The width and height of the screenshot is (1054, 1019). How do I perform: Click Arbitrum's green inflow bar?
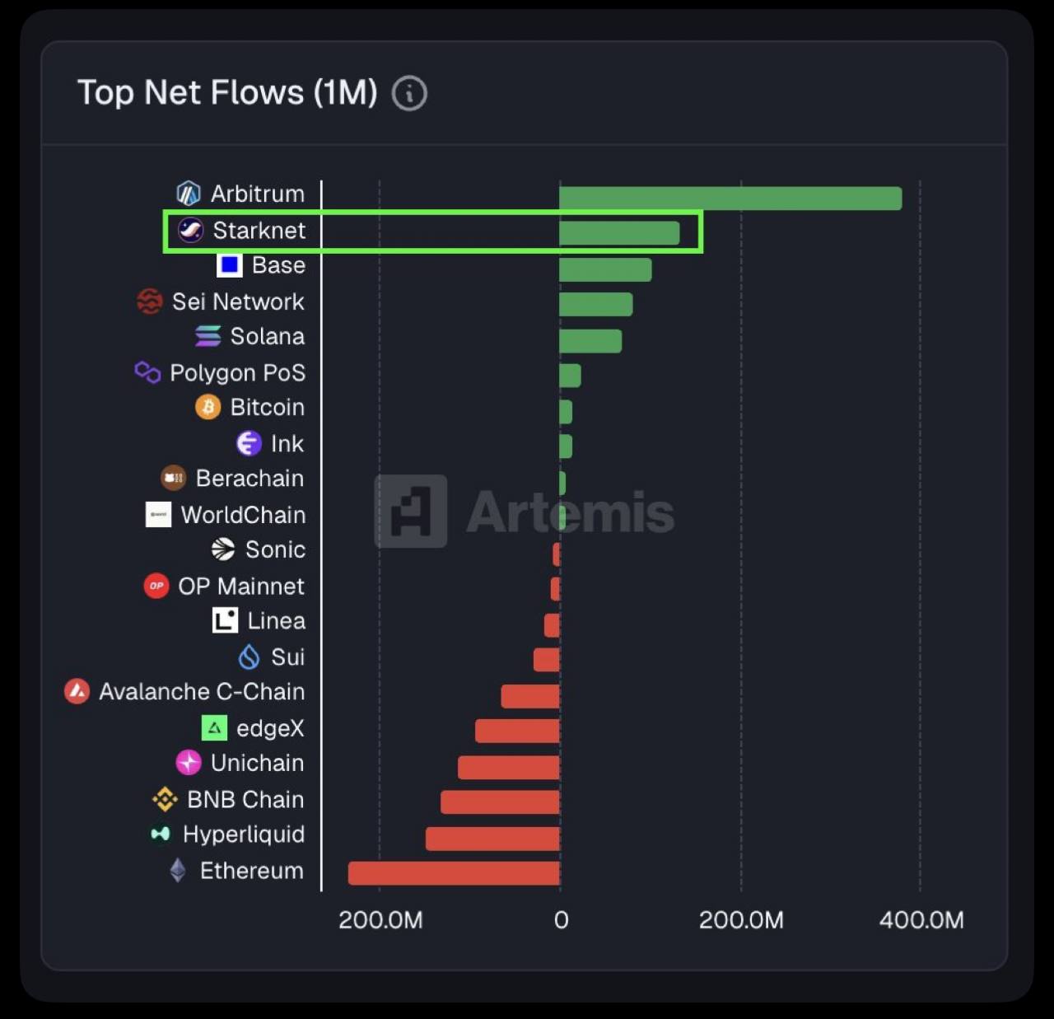pos(730,199)
